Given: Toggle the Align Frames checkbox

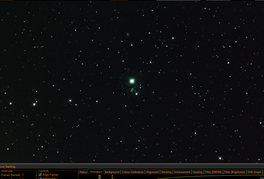Looking at the screenshot, I should pos(40,175).
